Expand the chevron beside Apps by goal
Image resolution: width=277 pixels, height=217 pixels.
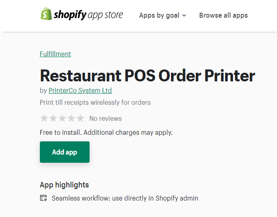(x=184, y=16)
